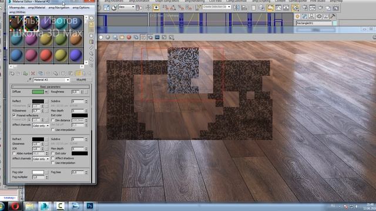Toggle Angle Snap icon in main toolbar

173,8
